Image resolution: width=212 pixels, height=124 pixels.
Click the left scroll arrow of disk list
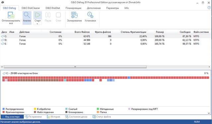2,67
